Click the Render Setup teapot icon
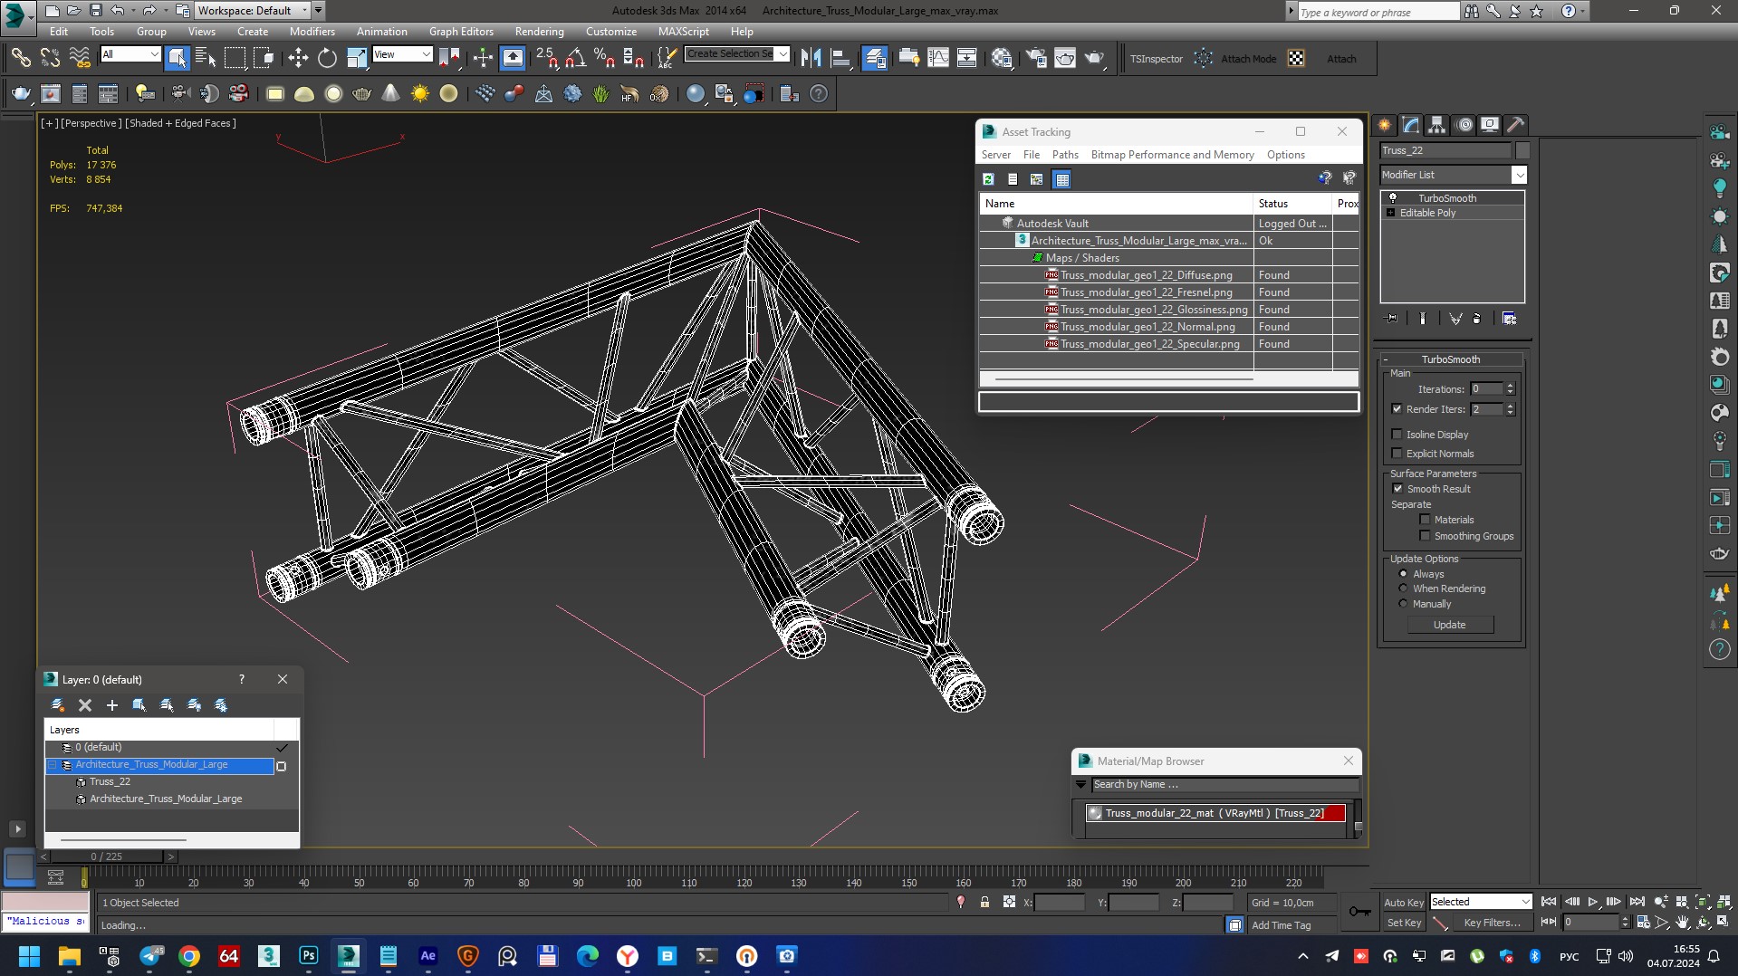The height and width of the screenshot is (976, 1738). click(x=1036, y=59)
